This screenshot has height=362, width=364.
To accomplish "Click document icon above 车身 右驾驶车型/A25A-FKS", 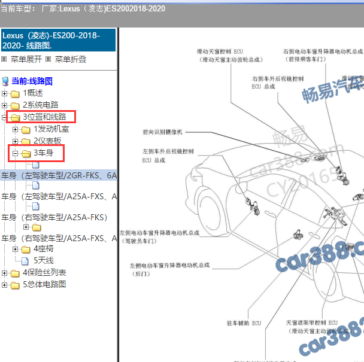I will pos(35,206).
